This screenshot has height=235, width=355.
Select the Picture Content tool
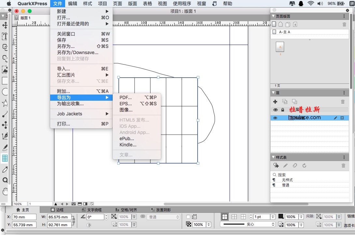tap(5, 69)
